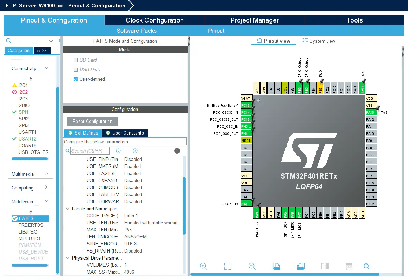
Task: Select the Set Defines tab
Action: tap(83, 133)
